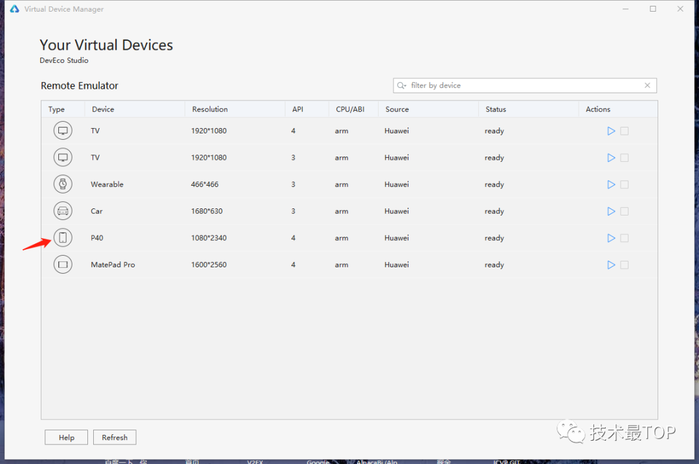The image size is (699, 464).
Task: Launch the Car emulator with play icon
Action: pos(611,211)
